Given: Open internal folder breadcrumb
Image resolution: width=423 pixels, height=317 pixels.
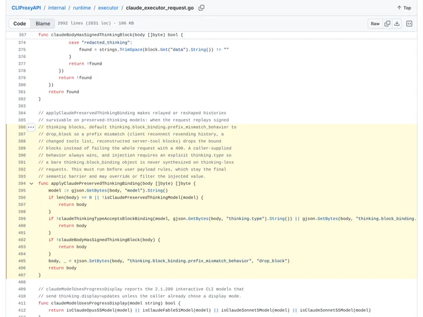Looking at the screenshot, I should click(x=57, y=8).
